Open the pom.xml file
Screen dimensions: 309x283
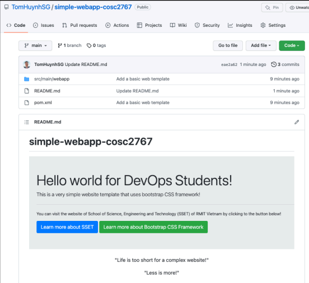point(43,102)
